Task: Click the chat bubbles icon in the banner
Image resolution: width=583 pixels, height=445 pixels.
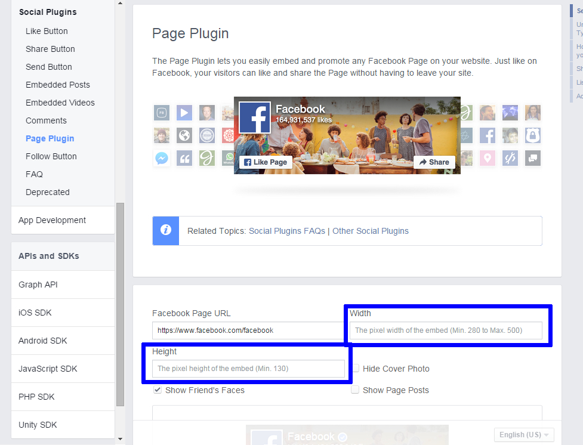Action: click(533, 158)
